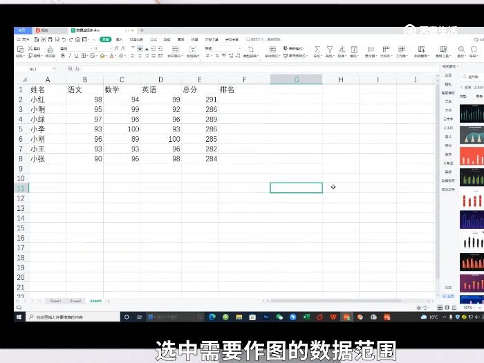The height and width of the screenshot is (363, 484).
Task: Click the decrease font size icon
Action: tap(123, 48)
